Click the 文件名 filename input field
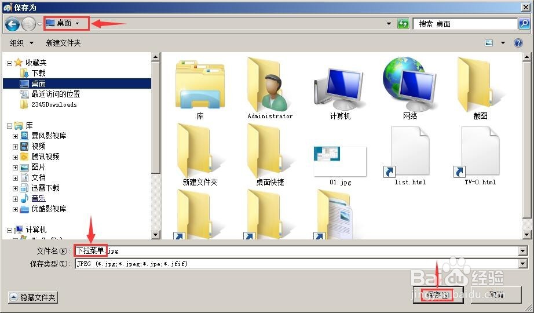 point(297,251)
